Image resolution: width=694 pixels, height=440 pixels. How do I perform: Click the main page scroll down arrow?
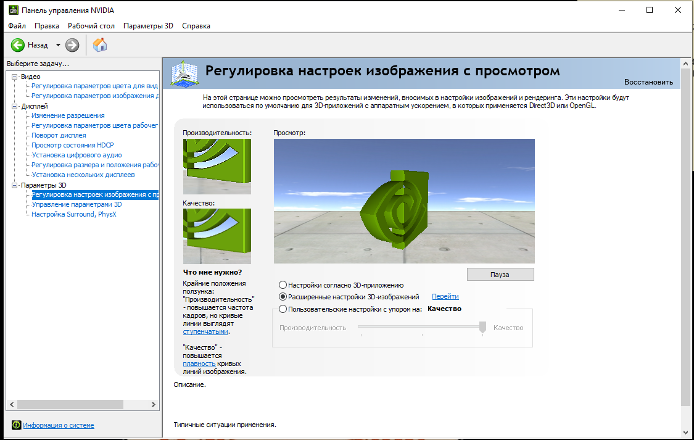tap(685, 433)
